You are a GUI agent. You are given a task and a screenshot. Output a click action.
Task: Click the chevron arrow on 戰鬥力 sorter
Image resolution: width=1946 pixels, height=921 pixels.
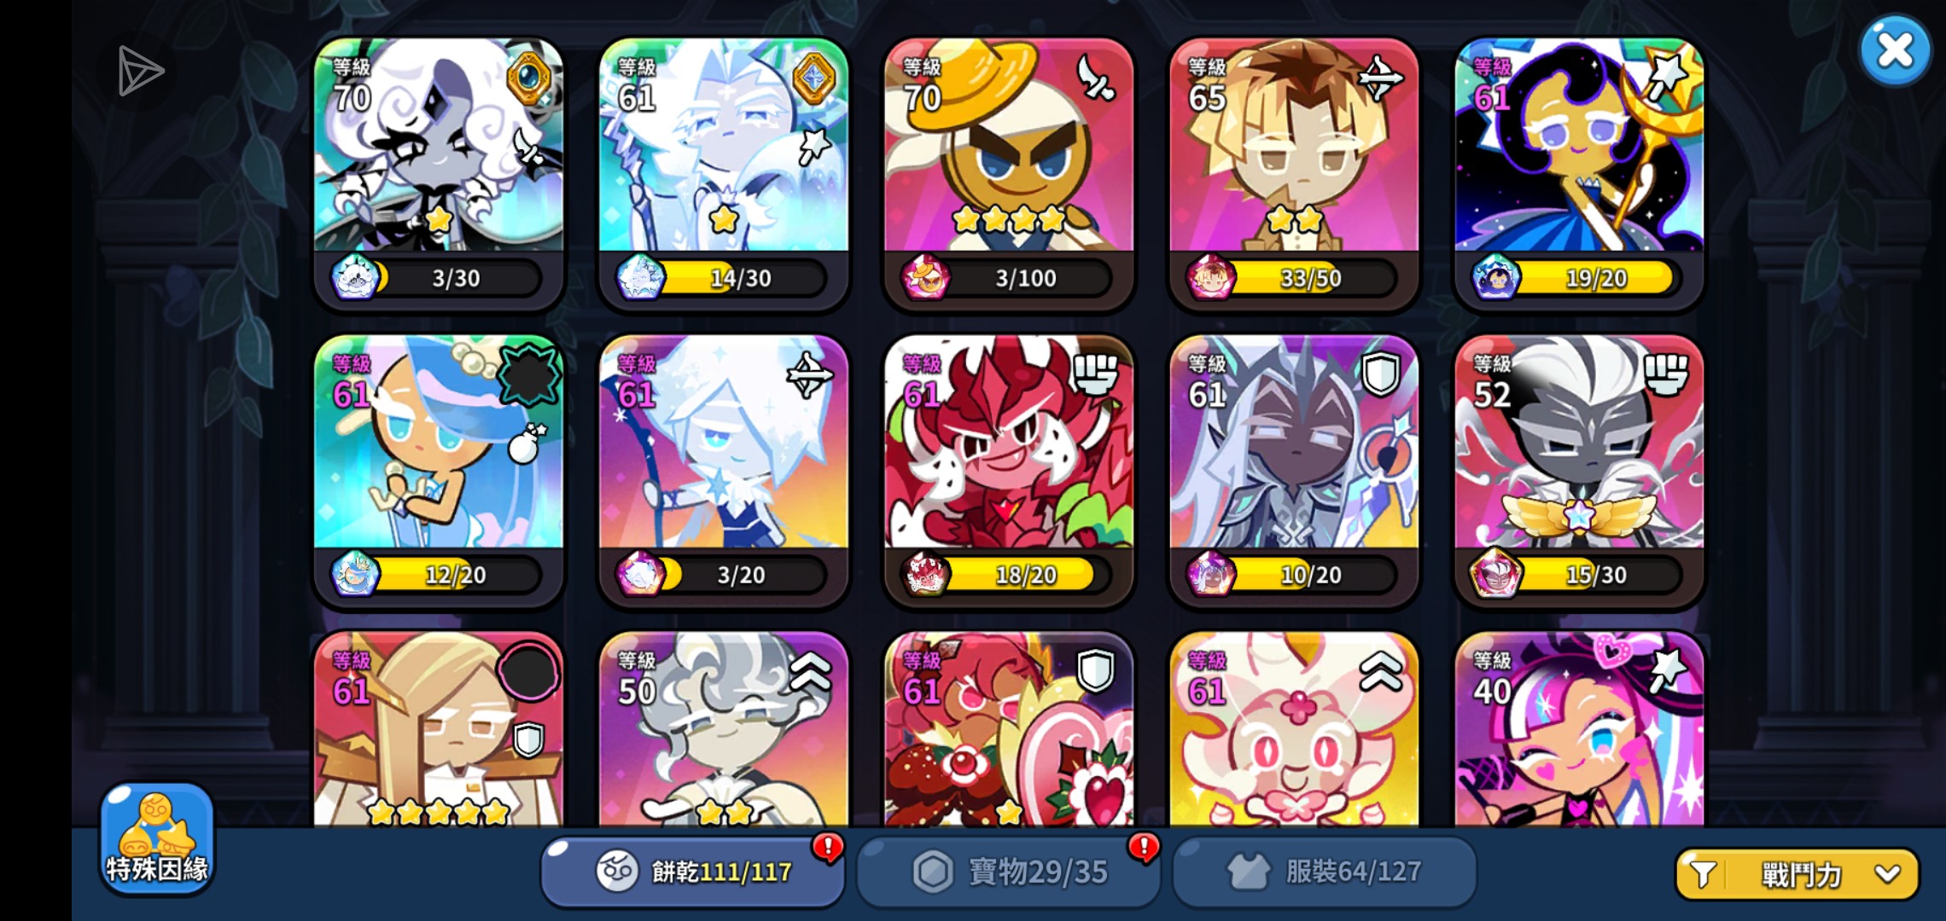pyautogui.click(x=1887, y=874)
